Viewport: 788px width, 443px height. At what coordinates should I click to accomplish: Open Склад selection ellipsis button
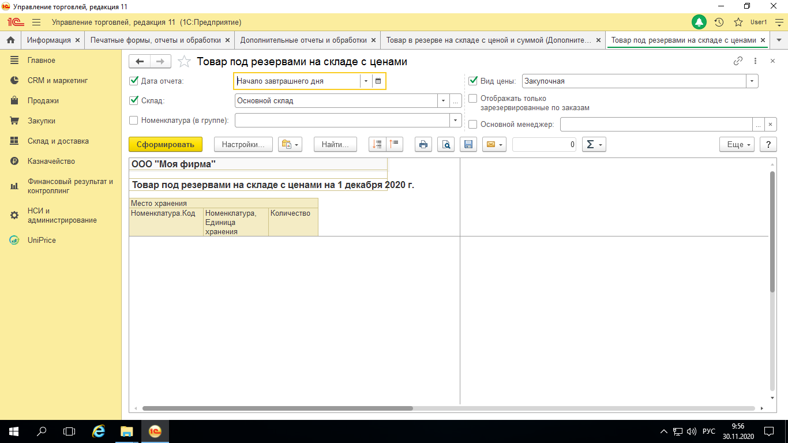456,101
